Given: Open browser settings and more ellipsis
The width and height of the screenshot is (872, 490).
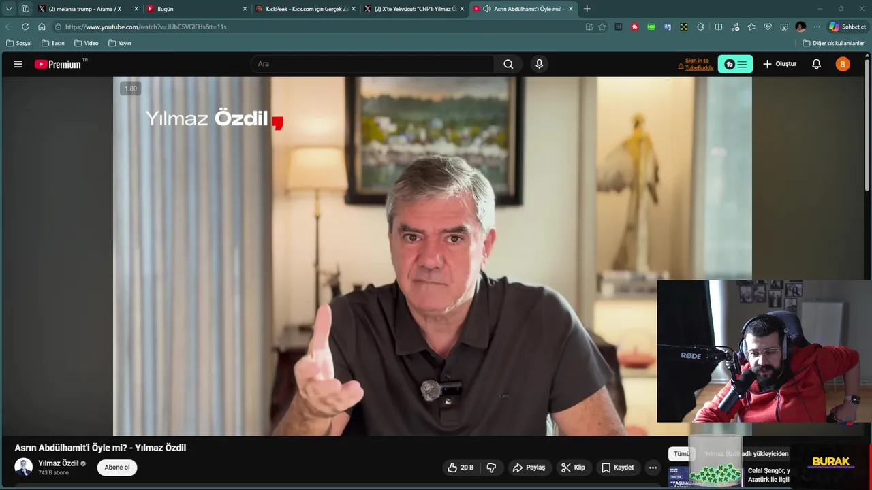Looking at the screenshot, I should pos(817,27).
